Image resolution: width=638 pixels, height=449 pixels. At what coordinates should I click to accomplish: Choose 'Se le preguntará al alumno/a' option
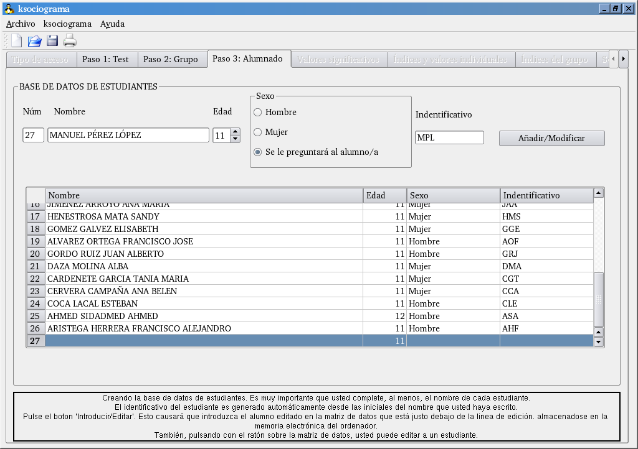257,152
